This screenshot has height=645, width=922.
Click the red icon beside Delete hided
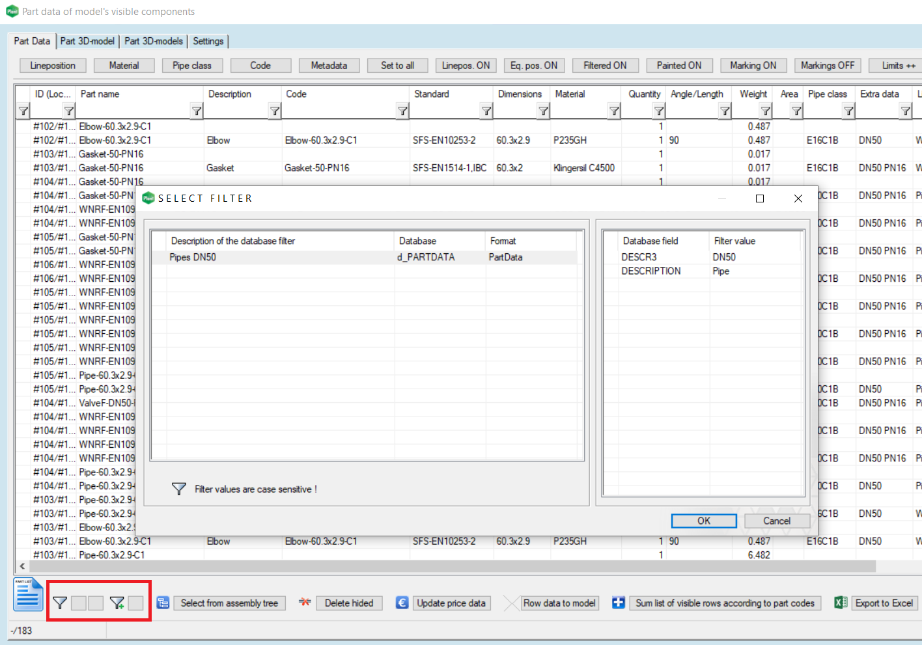[304, 602]
